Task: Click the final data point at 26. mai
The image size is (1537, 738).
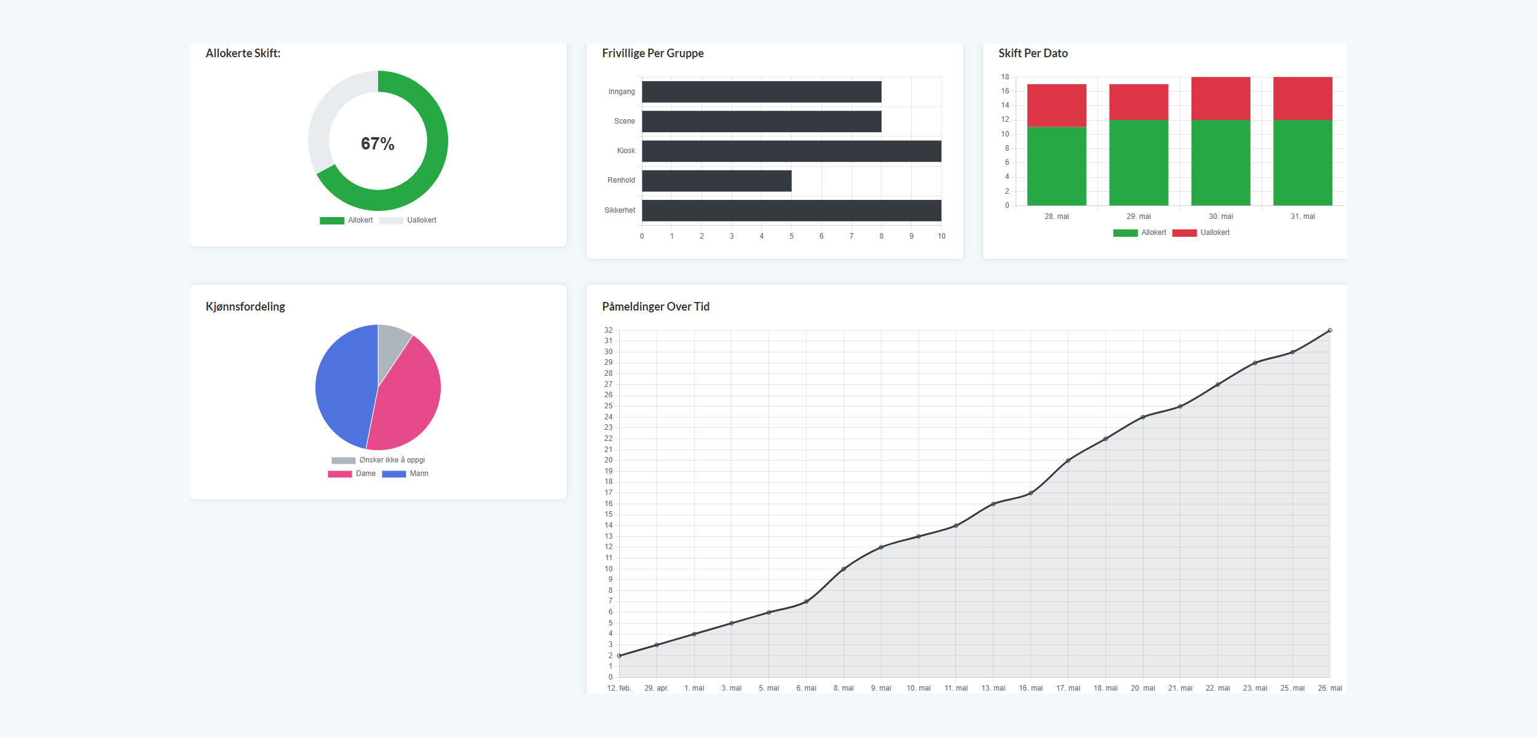Action: (1330, 331)
